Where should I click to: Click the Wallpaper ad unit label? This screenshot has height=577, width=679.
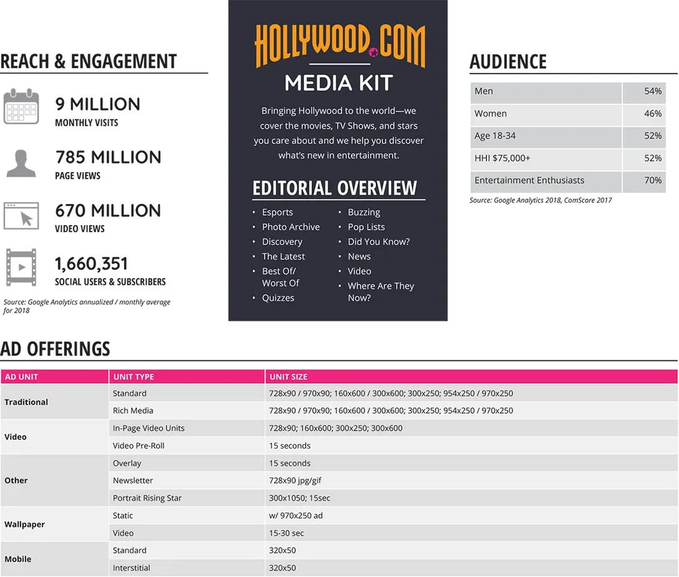pyautogui.click(x=24, y=524)
